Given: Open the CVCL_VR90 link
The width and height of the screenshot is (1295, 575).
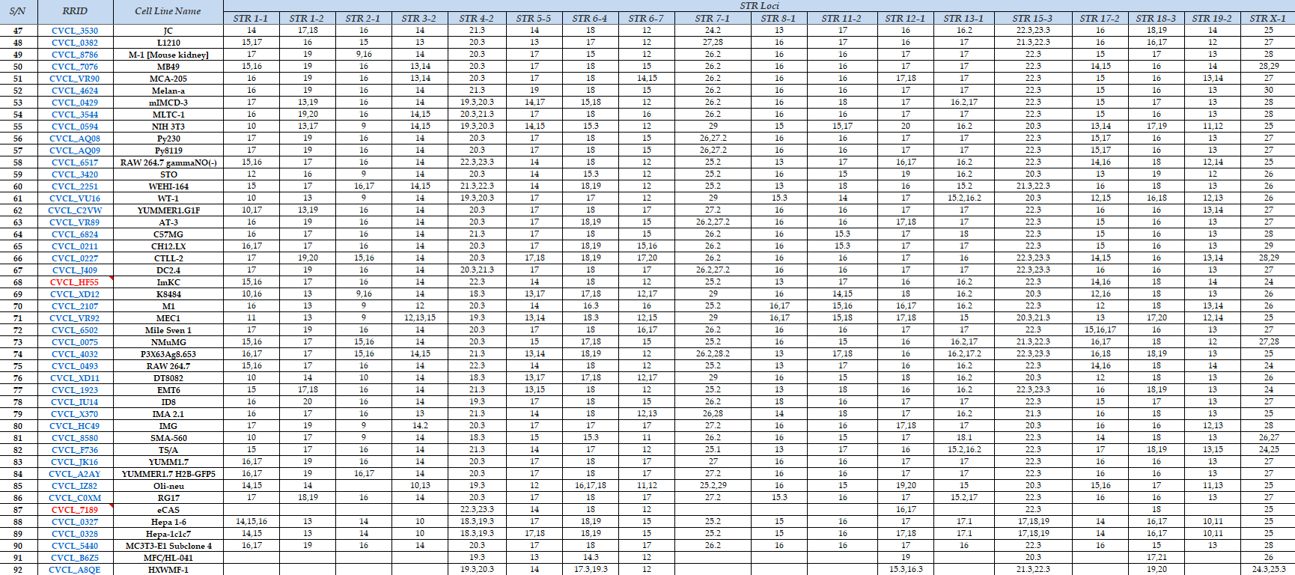Looking at the screenshot, I should [x=75, y=79].
